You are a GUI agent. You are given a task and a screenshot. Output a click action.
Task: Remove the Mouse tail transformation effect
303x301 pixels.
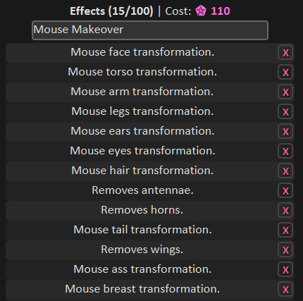click(285, 230)
